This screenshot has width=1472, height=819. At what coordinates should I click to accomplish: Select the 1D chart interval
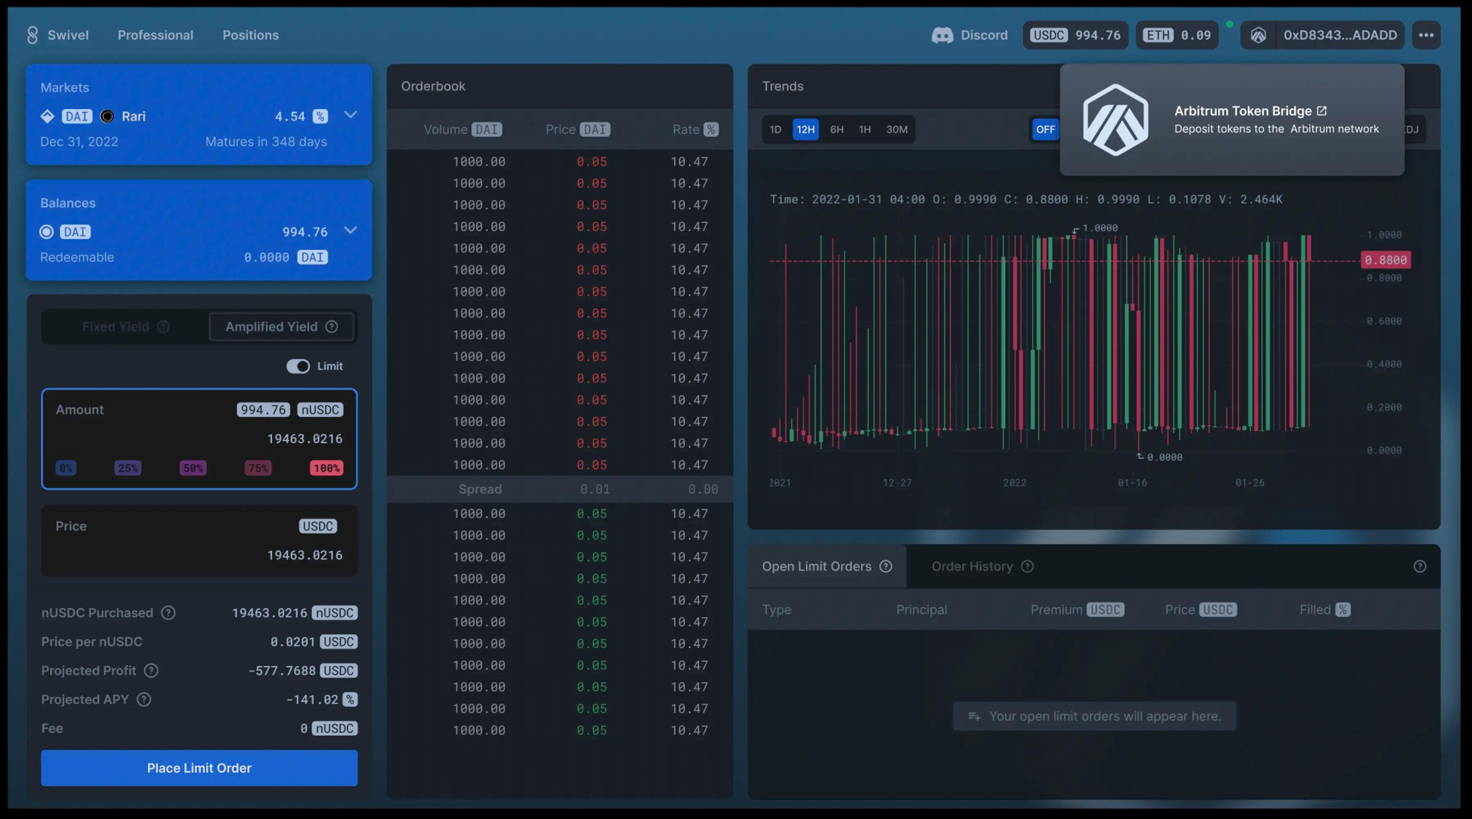pos(775,130)
